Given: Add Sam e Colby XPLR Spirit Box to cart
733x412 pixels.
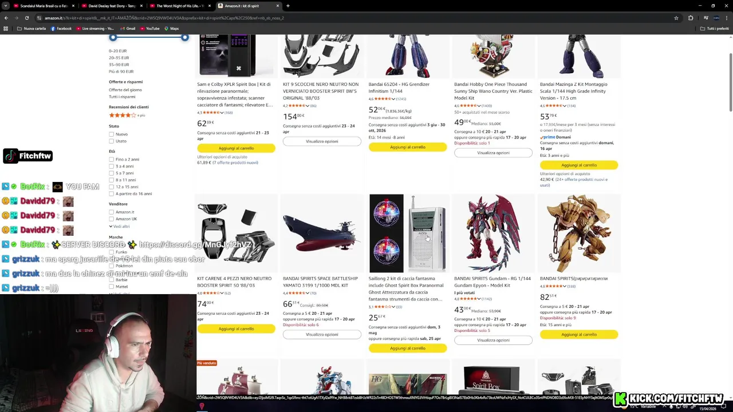Looking at the screenshot, I should click(236, 148).
